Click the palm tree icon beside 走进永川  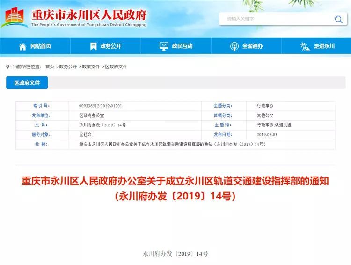pos(305,46)
